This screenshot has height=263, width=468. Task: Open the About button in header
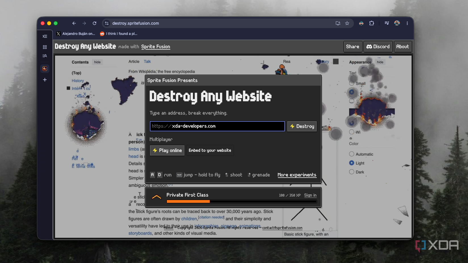pos(402,47)
